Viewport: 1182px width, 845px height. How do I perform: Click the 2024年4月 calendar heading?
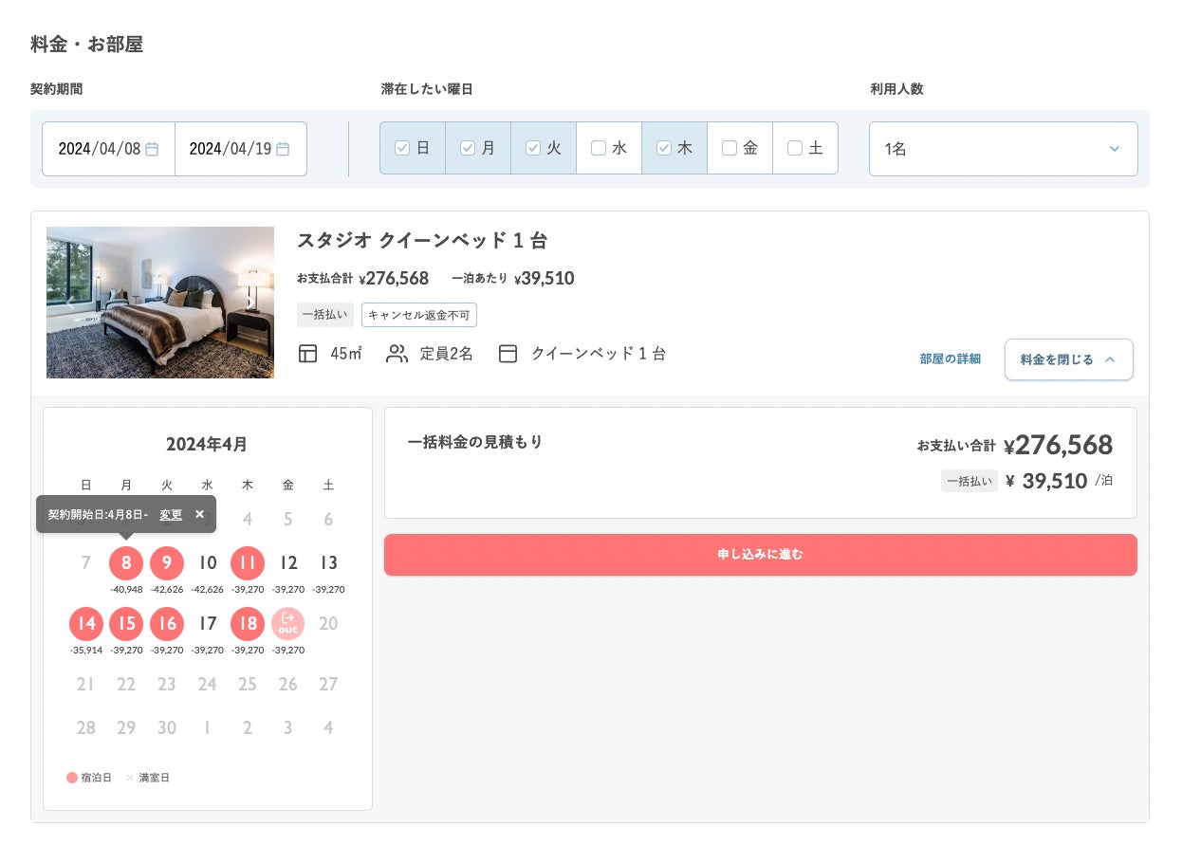(x=207, y=444)
